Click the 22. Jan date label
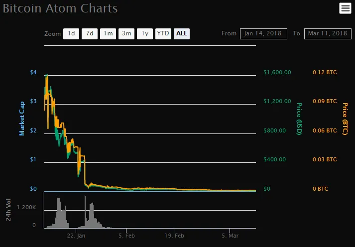355x247 pixels. [76, 236]
